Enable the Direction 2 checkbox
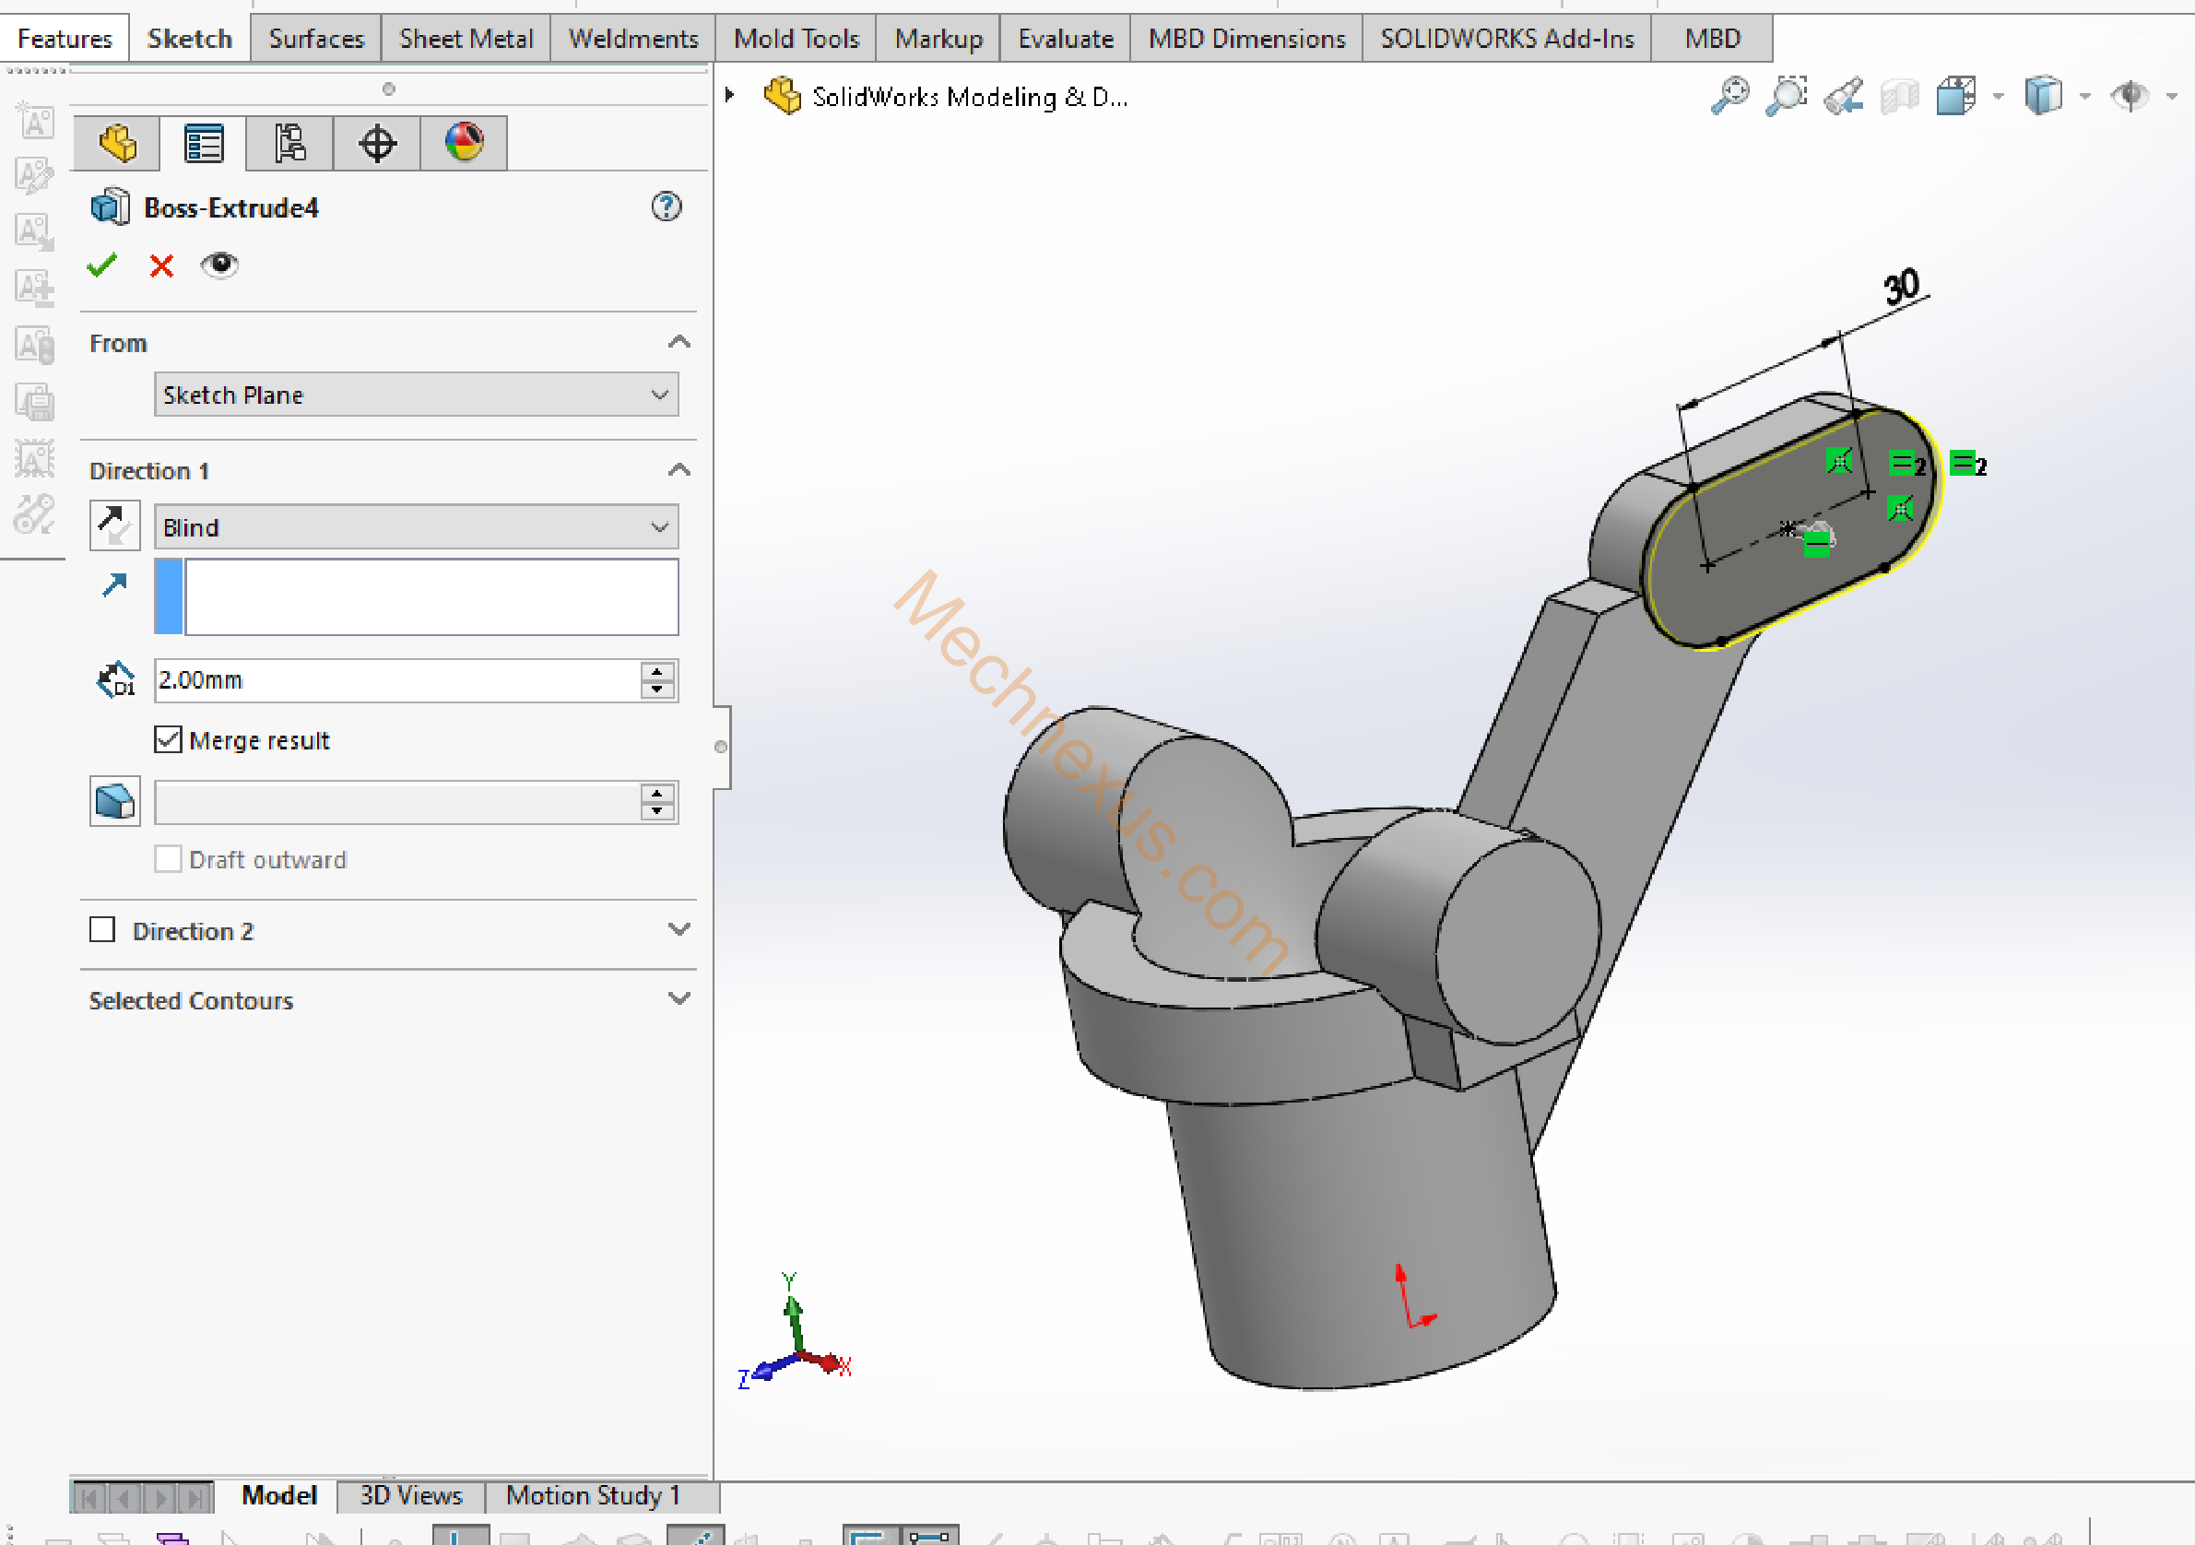Screen dimensions: 2195x1545 [102, 930]
